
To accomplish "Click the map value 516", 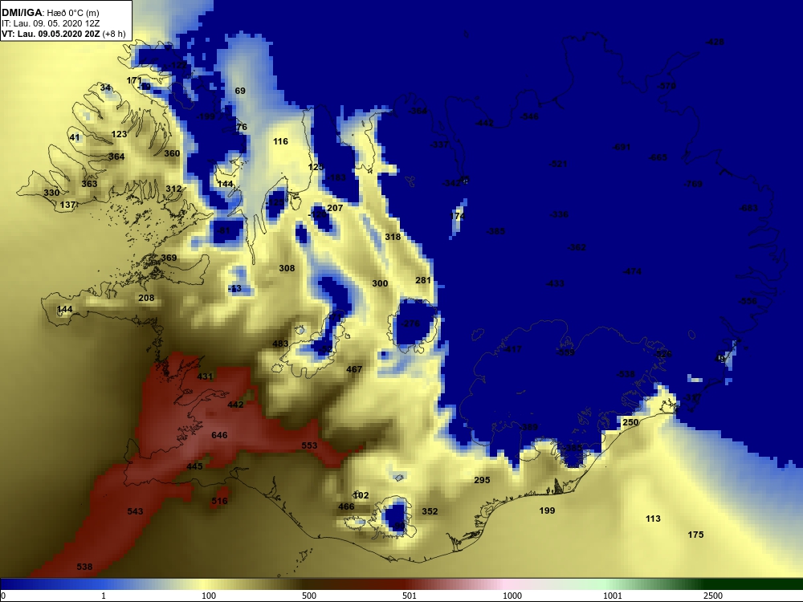I will coord(219,501).
